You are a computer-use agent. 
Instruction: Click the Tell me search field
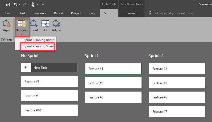click(x=173, y=13)
